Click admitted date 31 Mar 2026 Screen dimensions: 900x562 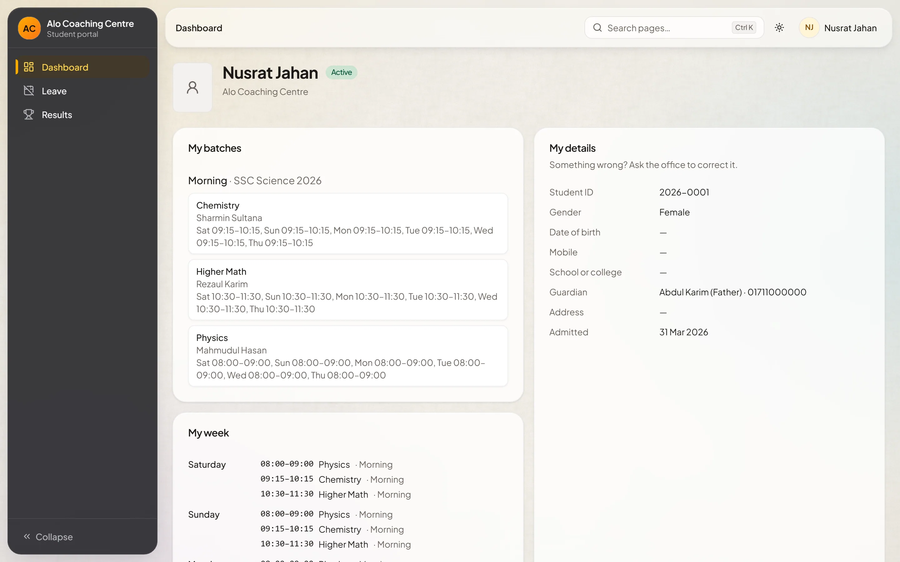683,332
